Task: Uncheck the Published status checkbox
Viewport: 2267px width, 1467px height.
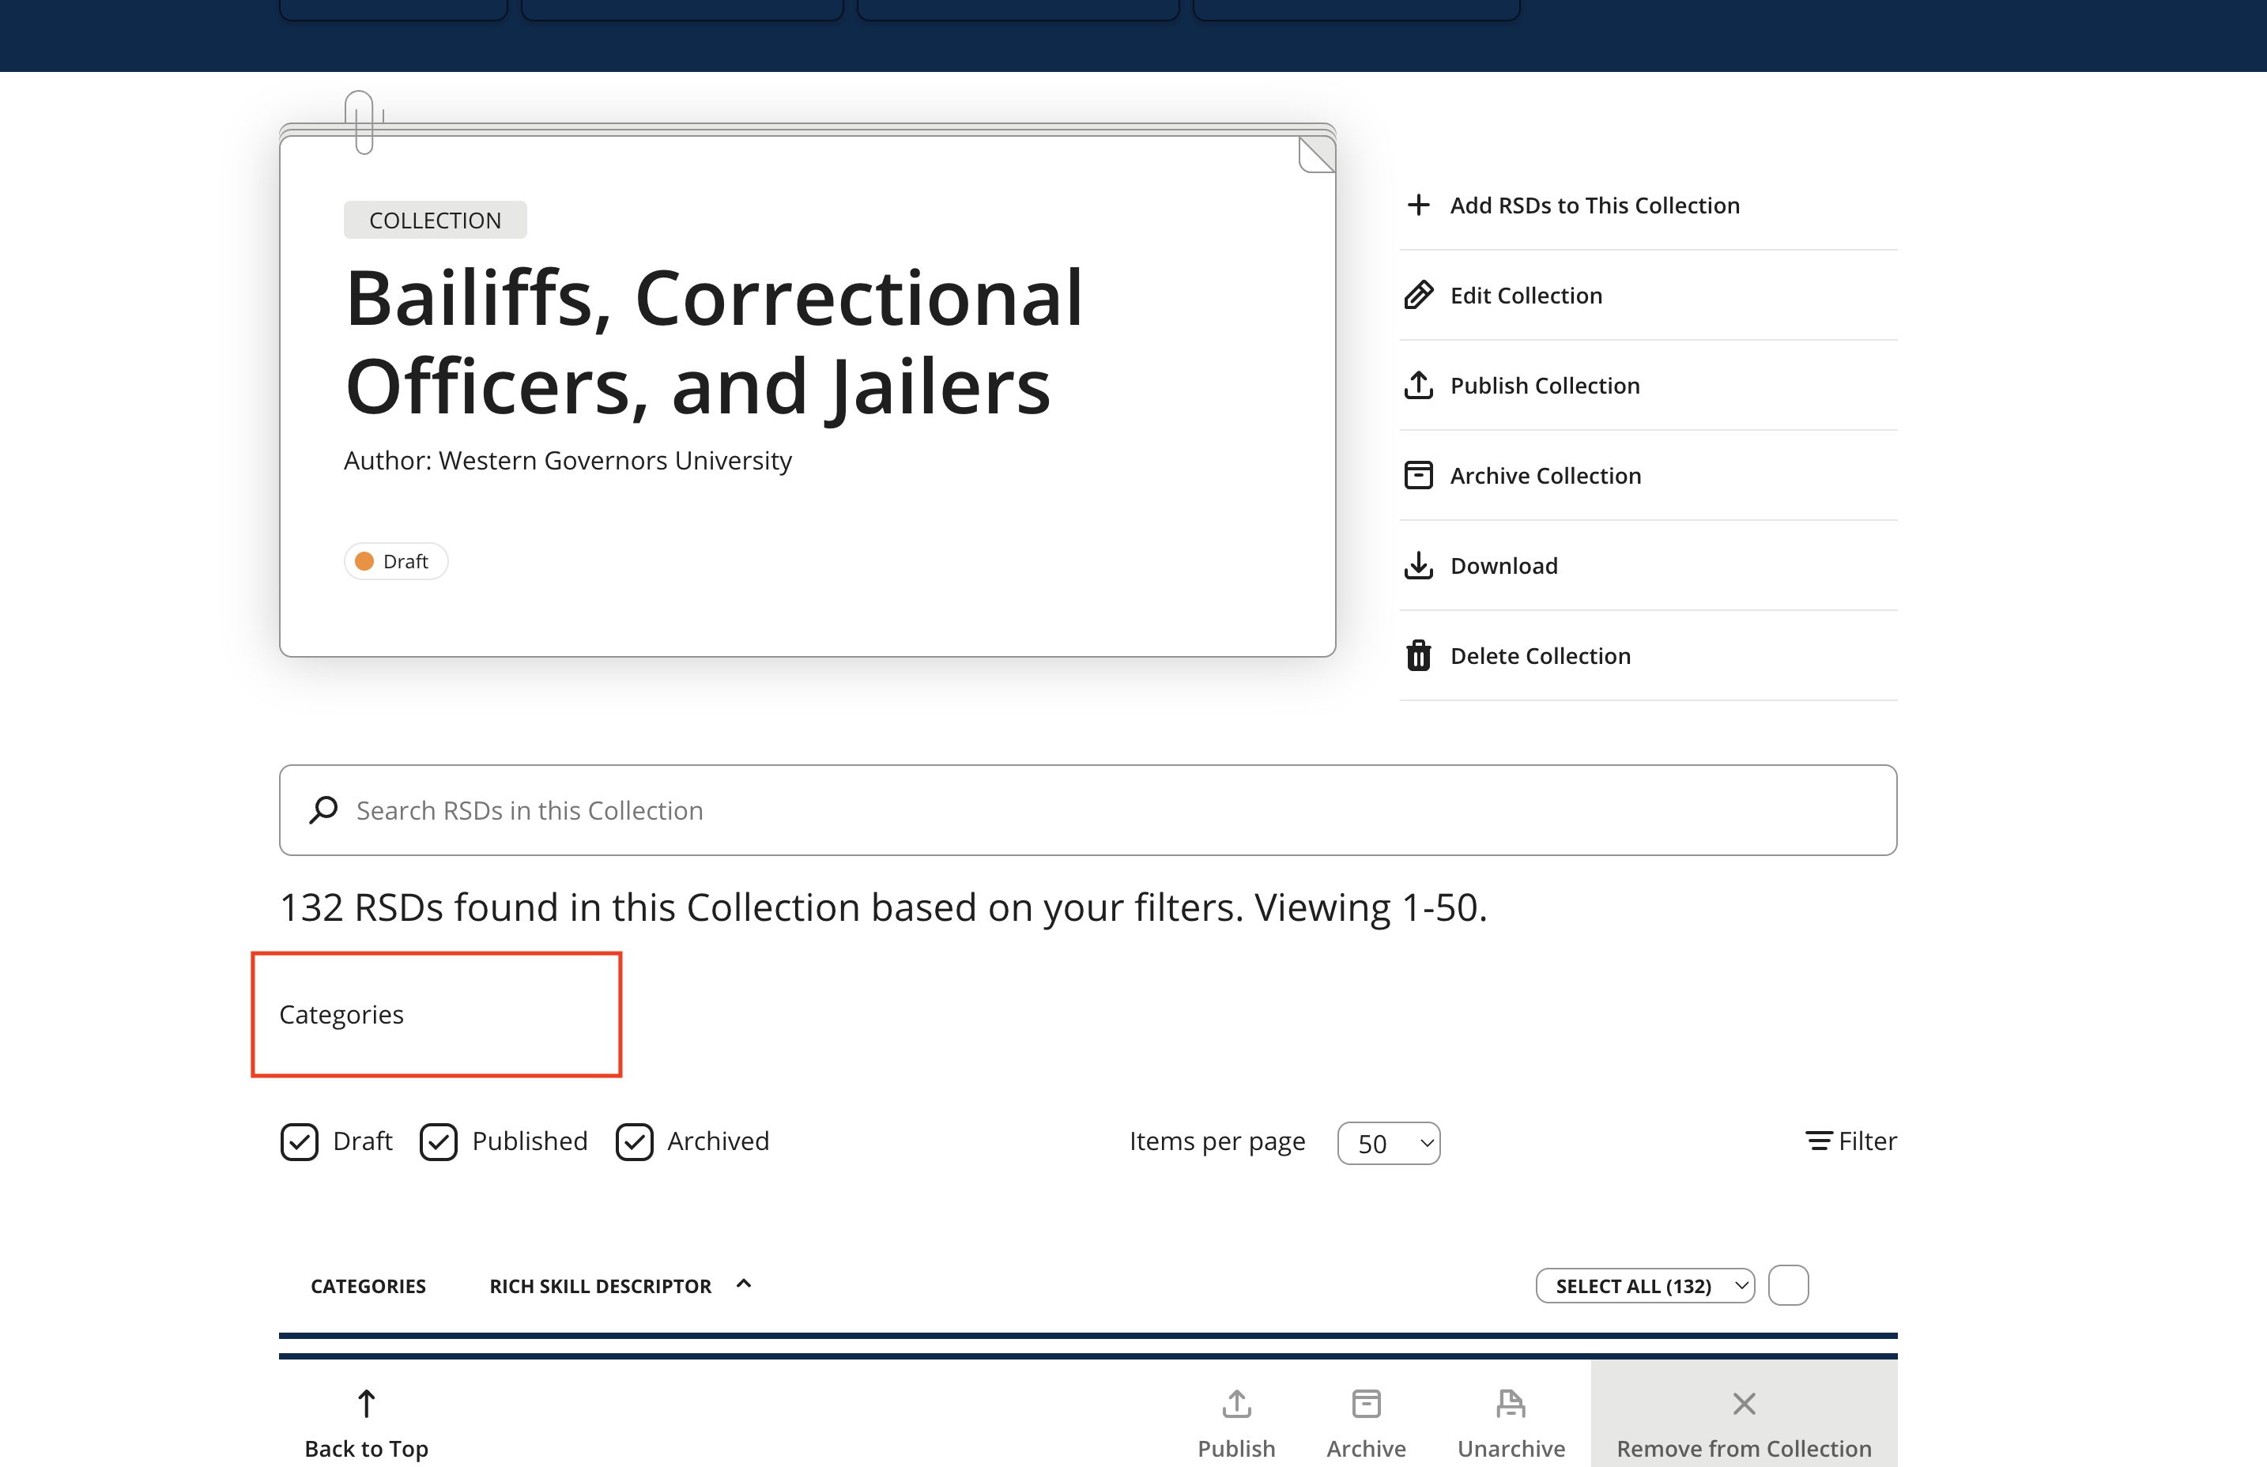Action: (438, 1141)
